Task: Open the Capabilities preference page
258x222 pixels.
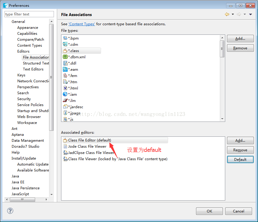Action: coord(27,34)
